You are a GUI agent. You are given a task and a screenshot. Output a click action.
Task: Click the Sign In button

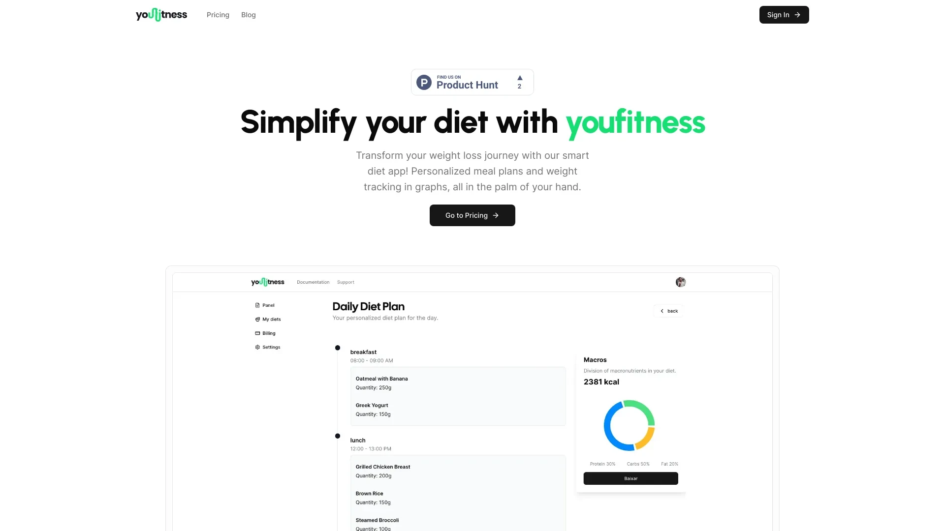tap(784, 15)
